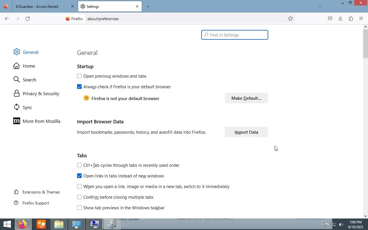The height and width of the screenshot is (230, 368).
Task: Open the Windows Start button
Action: point(7,224)
